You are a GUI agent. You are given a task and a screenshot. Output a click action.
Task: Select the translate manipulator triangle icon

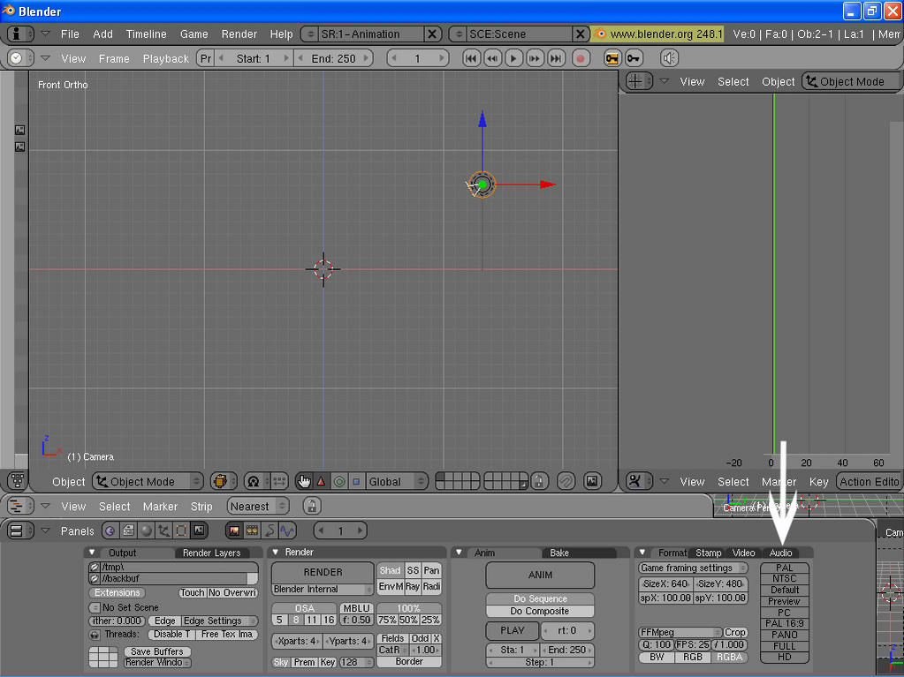point(321,481)
